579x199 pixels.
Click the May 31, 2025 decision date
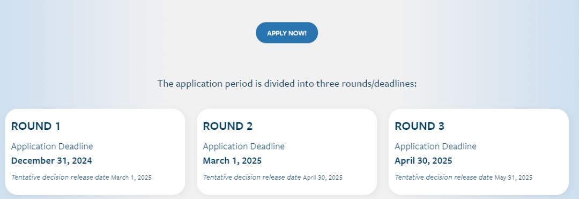pyautogui.click(x=514, y=178)
